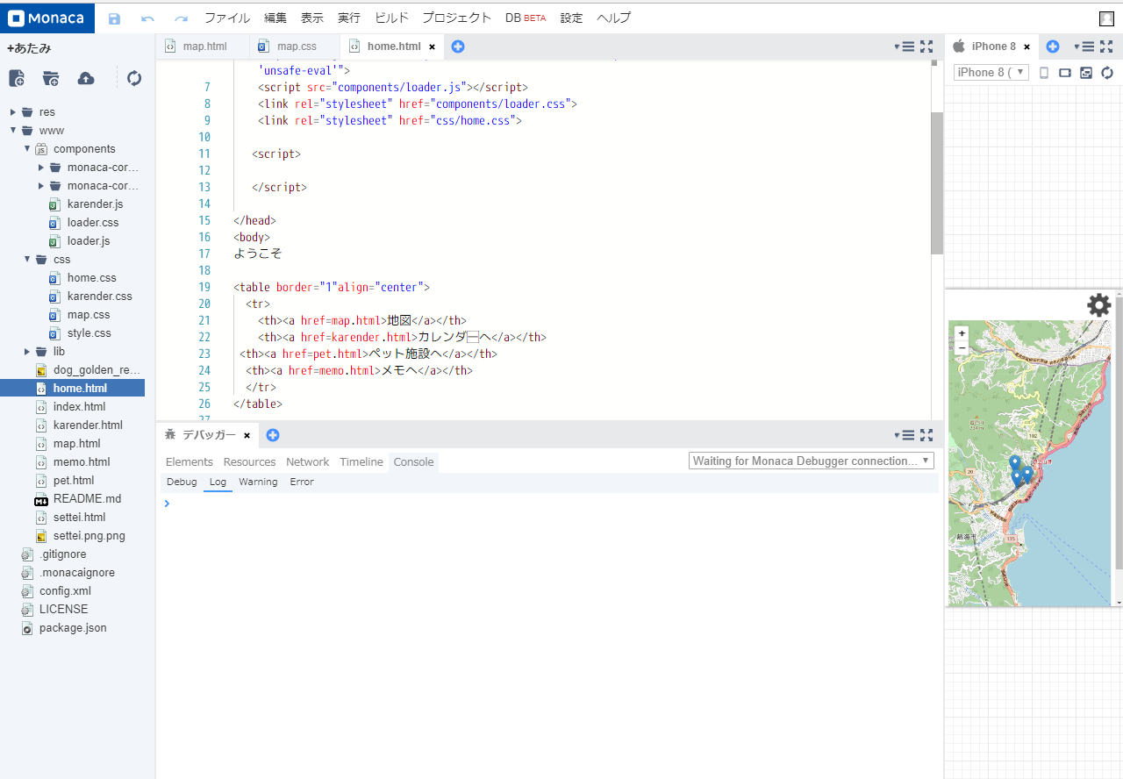Collapse the components folder
The image size is (1123, 779).
point(27,149)
